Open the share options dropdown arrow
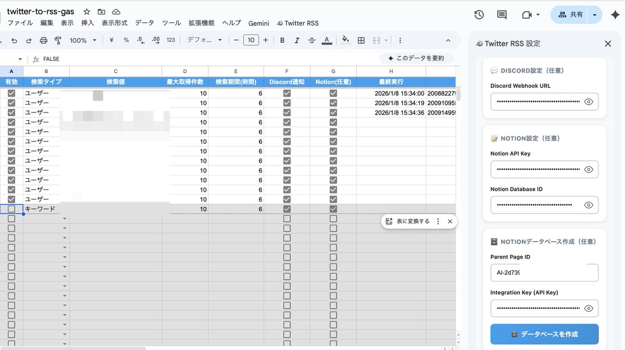Image resolution: width=625 pixels, height=350 pixels. (x=595, y=15)
